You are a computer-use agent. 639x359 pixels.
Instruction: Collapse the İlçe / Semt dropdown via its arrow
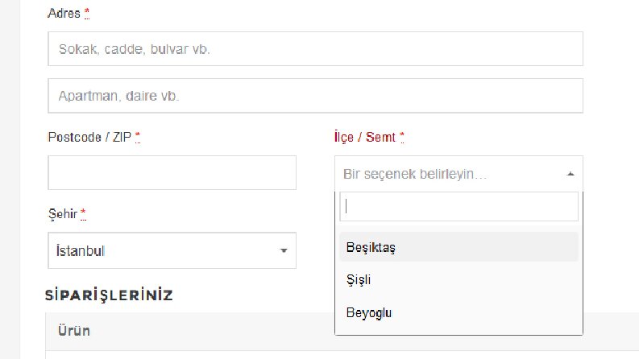point(571,174)
